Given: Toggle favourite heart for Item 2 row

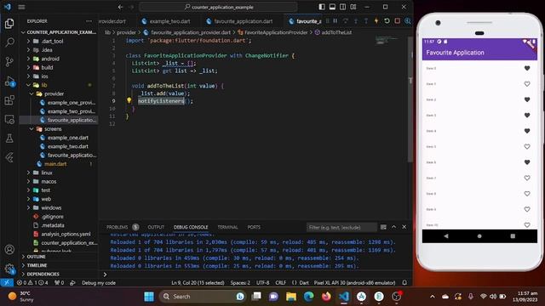Looking at the screenshot, I should pyautogui.click(x=527, y=99).
